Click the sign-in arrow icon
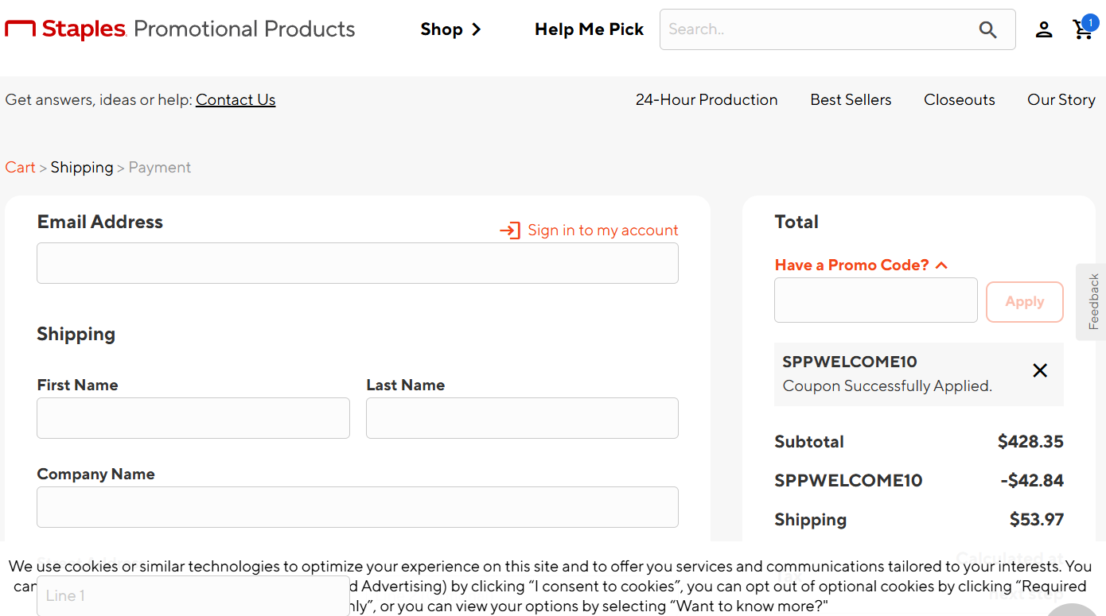Image resolution: width=1106 pixels, height=616 pixels. click(x=509, y=231)
